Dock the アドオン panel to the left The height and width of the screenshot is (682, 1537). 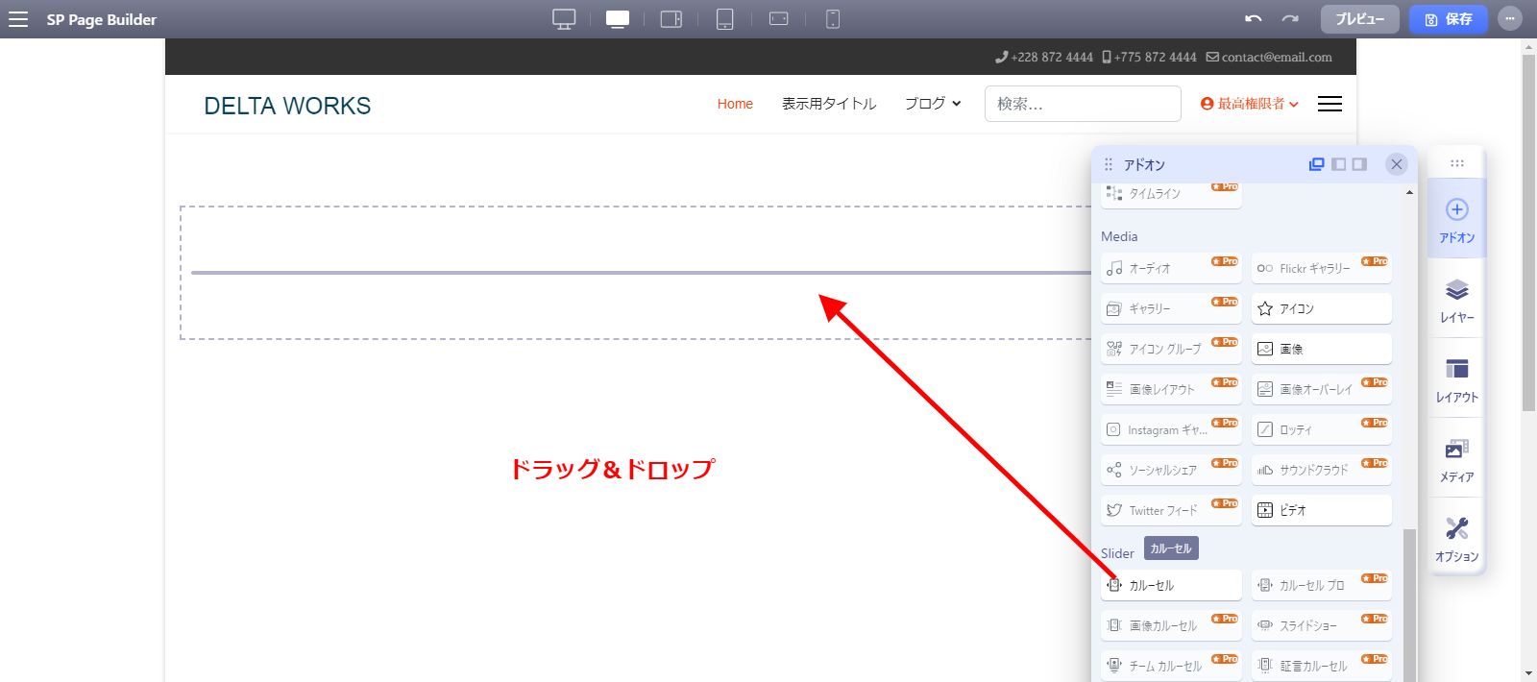[1338, 164]
